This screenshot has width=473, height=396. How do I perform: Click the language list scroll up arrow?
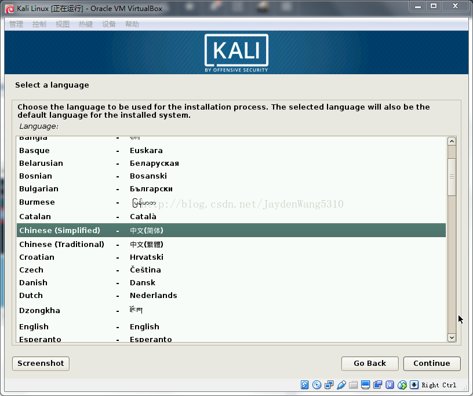pos(452,141)
